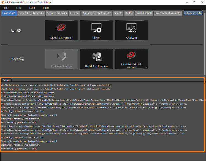Viewport: 206px width, 161px height.
Task: Click the Run play icon label
Action: [19, 30]
